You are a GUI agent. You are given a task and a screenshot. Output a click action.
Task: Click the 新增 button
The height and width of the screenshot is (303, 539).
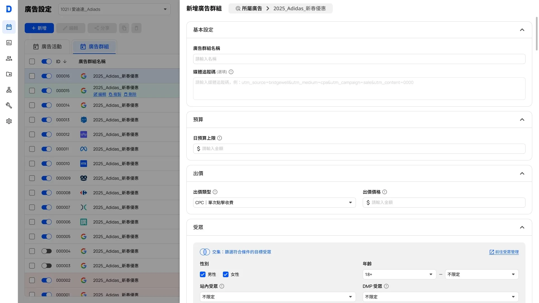pyautogui.click(x=39, y=28)
